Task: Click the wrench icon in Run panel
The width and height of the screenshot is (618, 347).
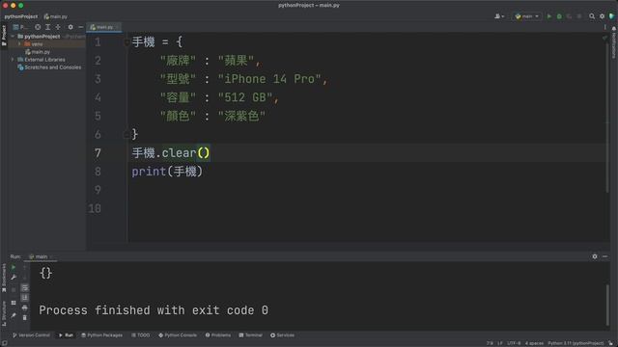Action: click(x=14, y=278)
